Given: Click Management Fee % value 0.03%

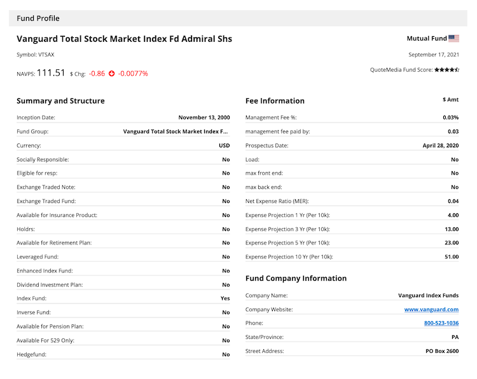Looking at the screenshot, I should click(x=450, y=117).
